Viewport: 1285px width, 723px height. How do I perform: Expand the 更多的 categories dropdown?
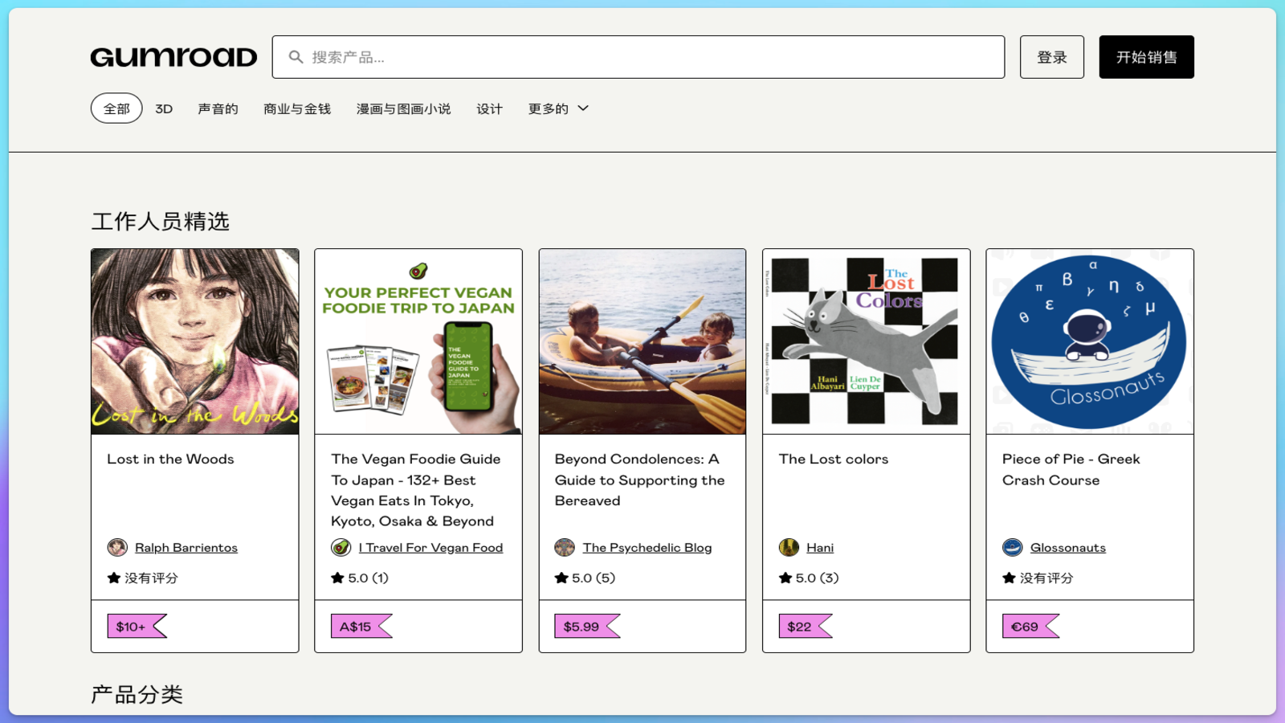pyautogui.click(x=558, y=108)
